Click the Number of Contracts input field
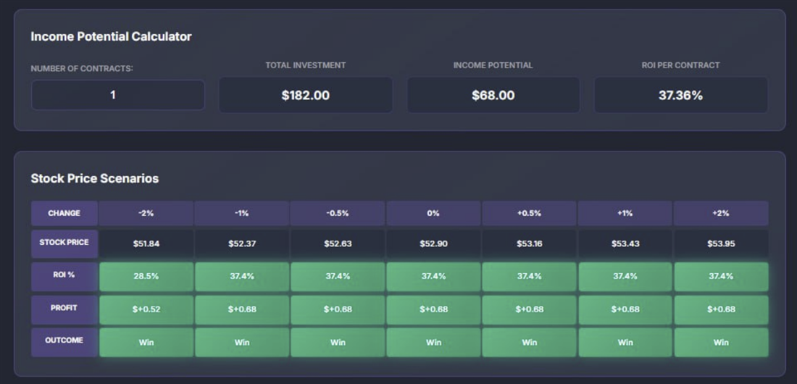 click(x=117, y=95)
